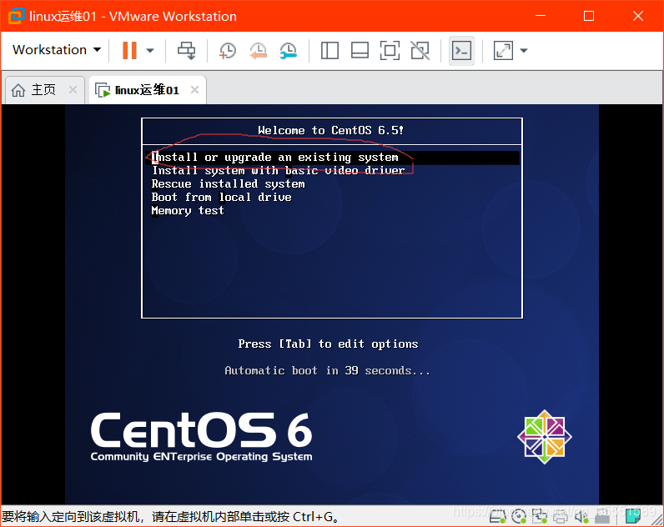The height and width of the screenshot is (527, 664).
Task: Send Ctrl+Alt+Del to the virtual machine
Action: pos(186,50)
